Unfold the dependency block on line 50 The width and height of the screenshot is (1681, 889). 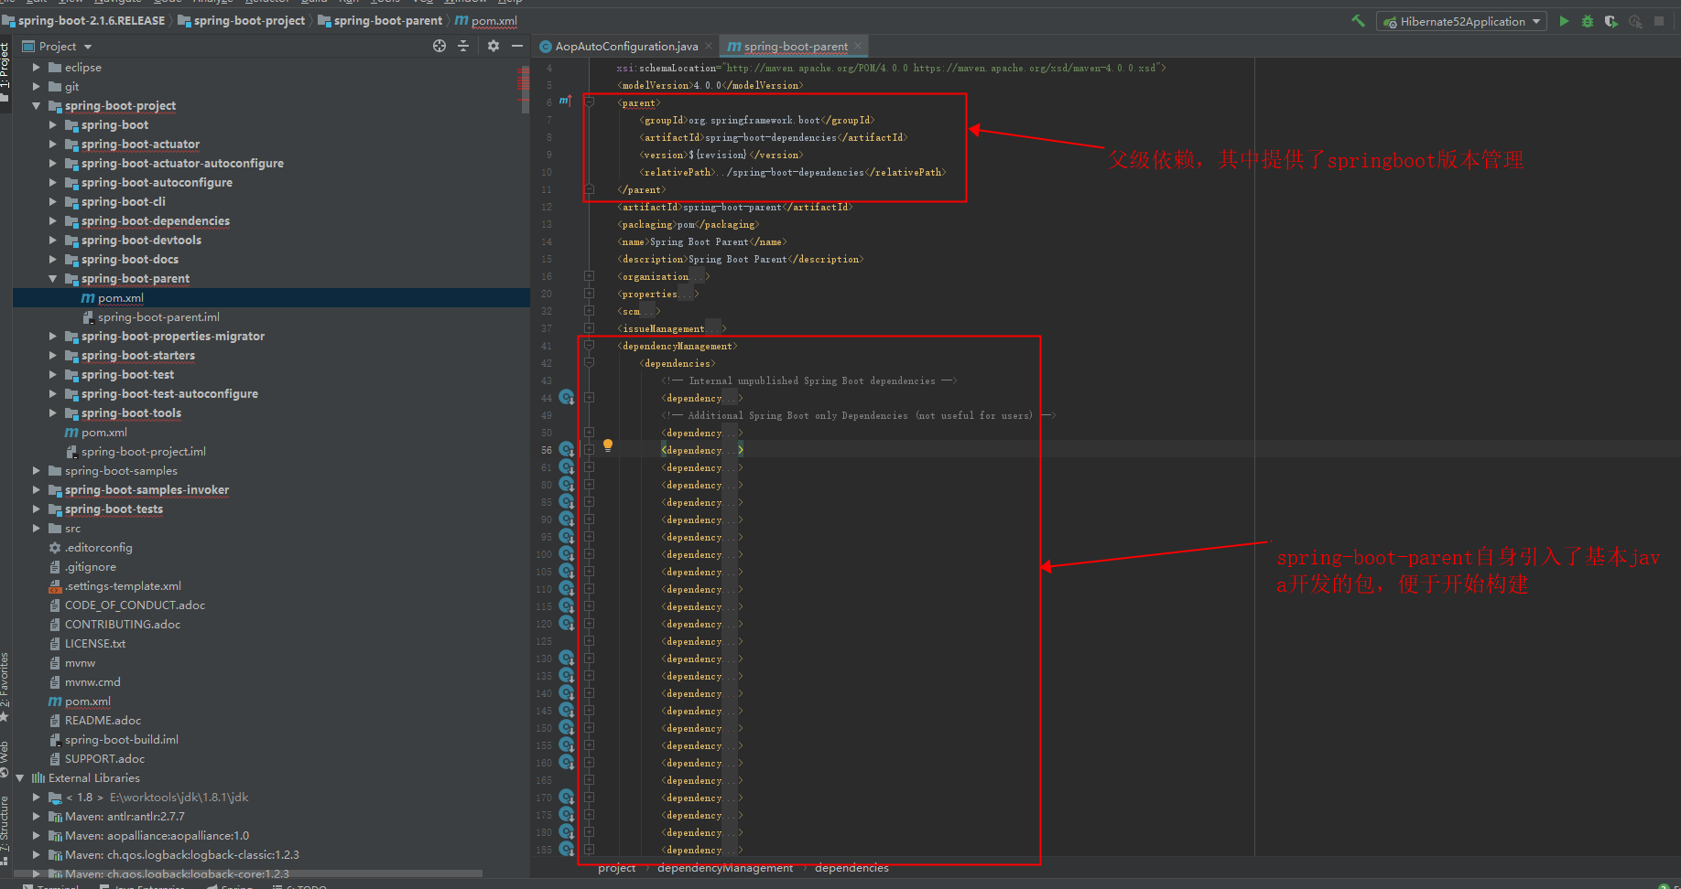coord(590,433)
